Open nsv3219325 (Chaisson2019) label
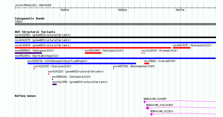This screenshot has height=117, width=223. click(x=52, y=66)
